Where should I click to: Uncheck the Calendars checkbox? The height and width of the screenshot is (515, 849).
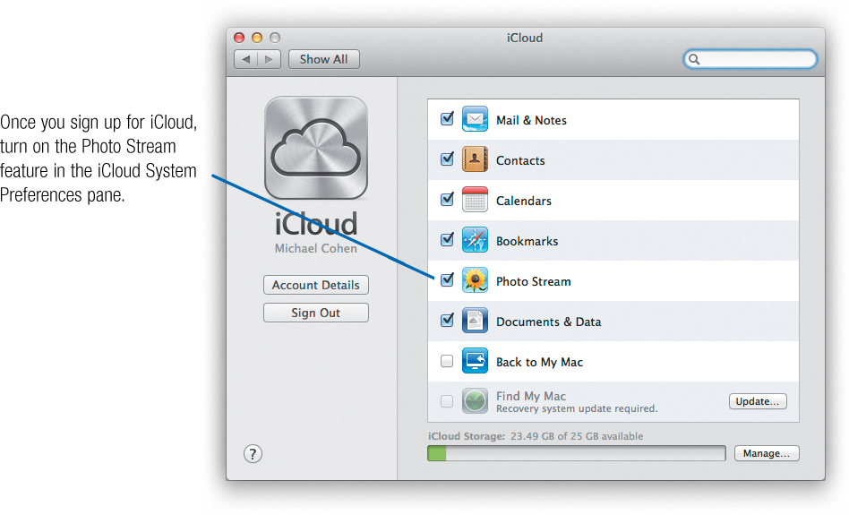tap(447, 200)
